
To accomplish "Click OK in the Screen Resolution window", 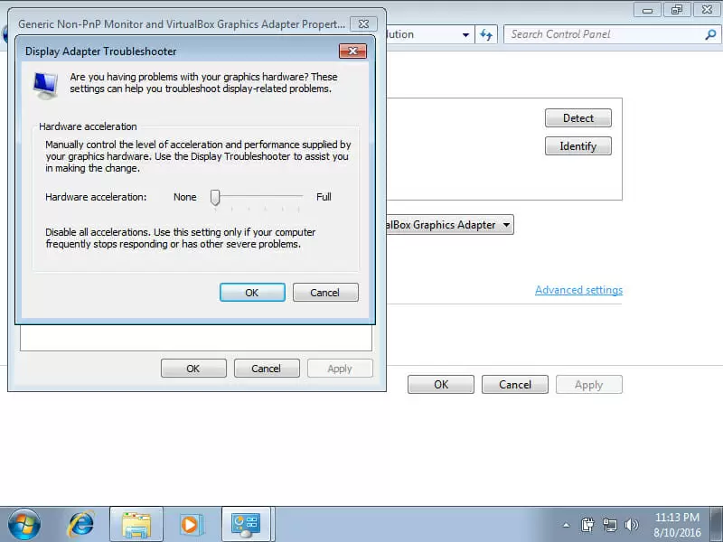I will coord(441,385).
